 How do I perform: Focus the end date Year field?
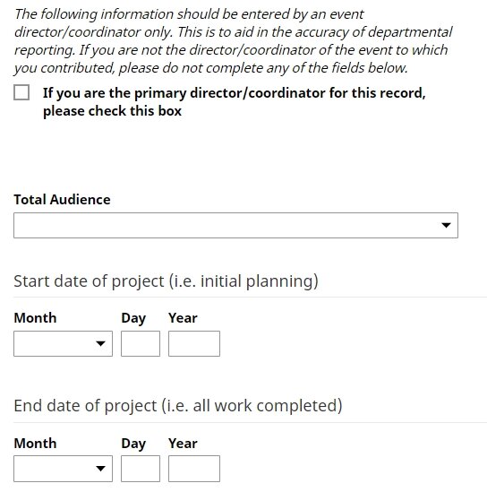194,469
